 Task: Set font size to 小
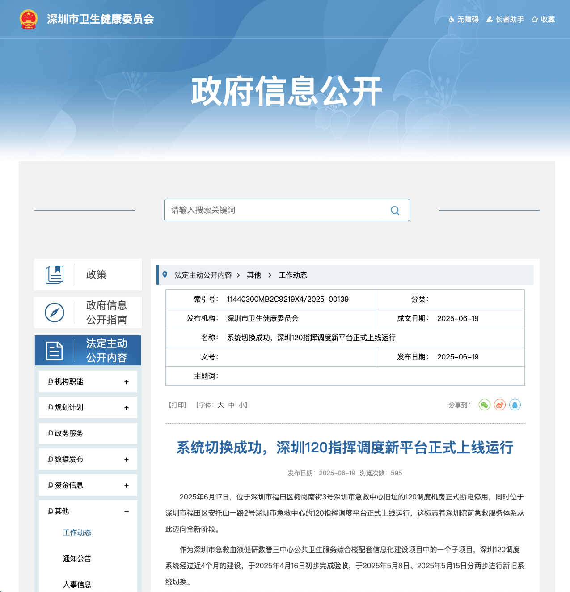pyautogui.click(x=241, y=406)
